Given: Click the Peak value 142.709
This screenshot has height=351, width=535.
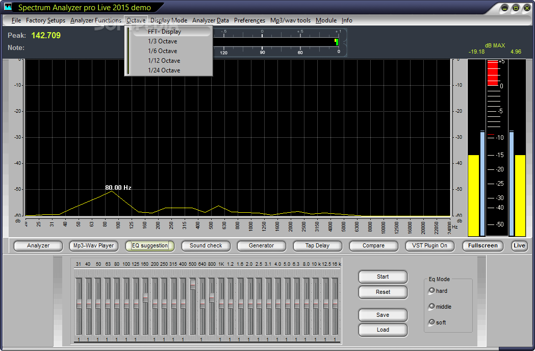Looking at the screenshot, I should point(46,36).
